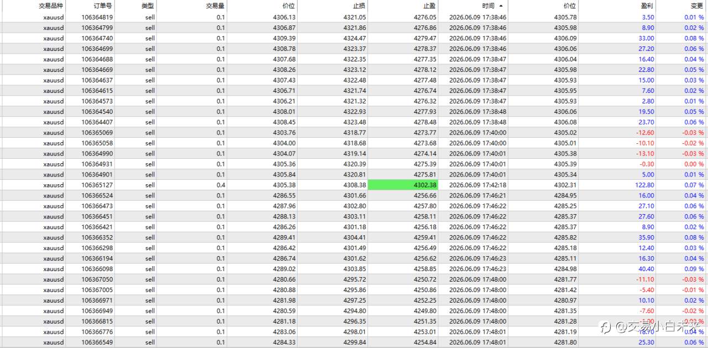Screen dimensions: 708x348
Task: Sort by the 订单号 column header
Action: click(x=103, y=6)
